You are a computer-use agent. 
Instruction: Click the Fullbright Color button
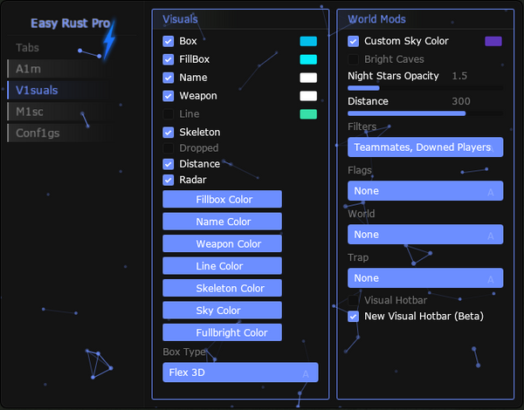(x=223, y=332)
